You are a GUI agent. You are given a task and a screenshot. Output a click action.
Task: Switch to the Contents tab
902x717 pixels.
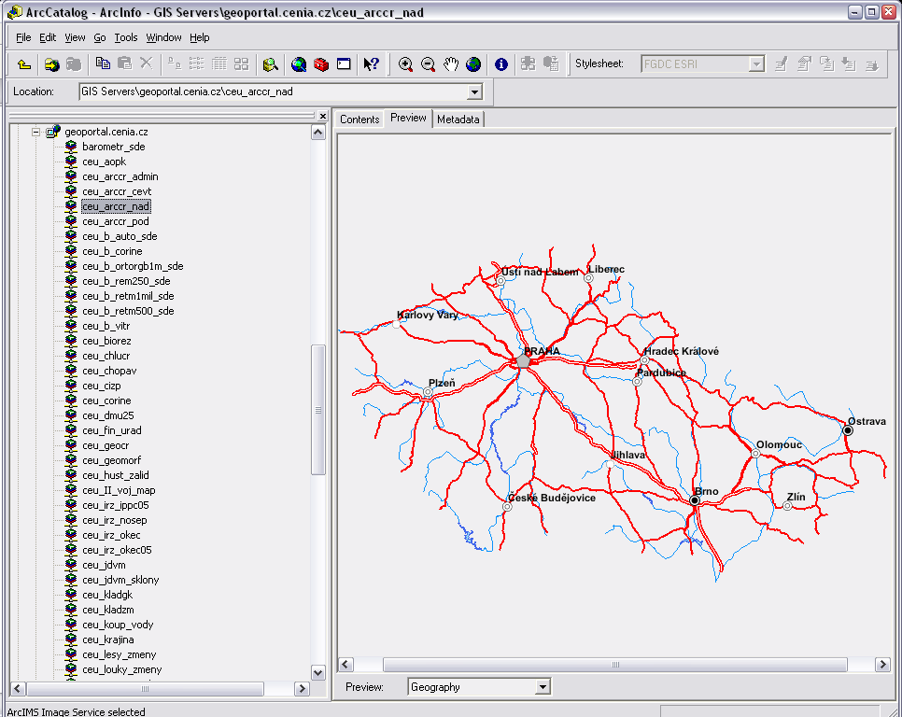[x=359, y=119]
